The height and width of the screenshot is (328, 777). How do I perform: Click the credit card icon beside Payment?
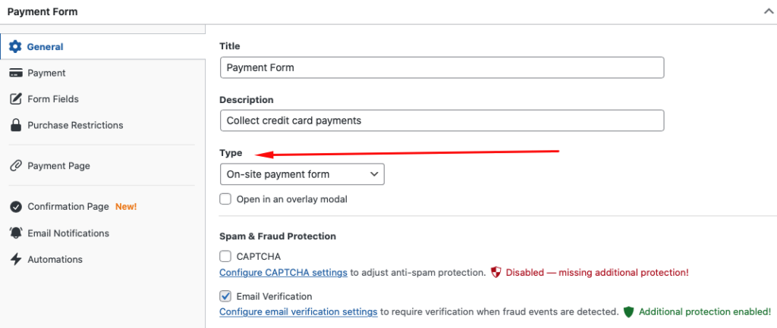pyautogui.click(x=15, y=73)
